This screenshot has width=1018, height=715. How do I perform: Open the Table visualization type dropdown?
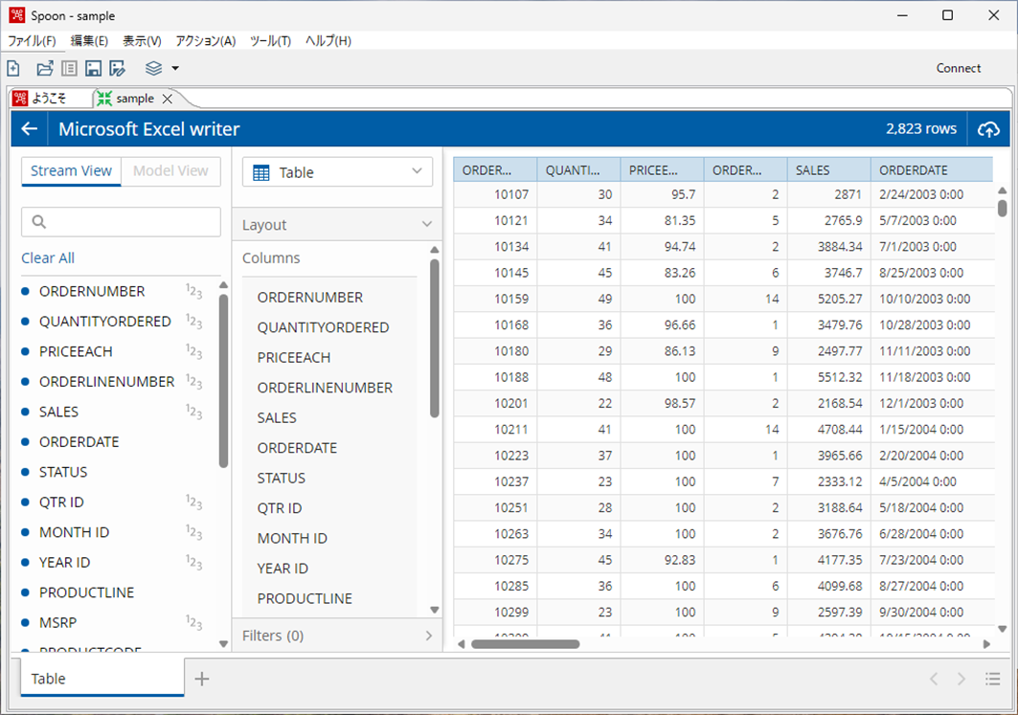pyautogui.click(x=338, y=172)
